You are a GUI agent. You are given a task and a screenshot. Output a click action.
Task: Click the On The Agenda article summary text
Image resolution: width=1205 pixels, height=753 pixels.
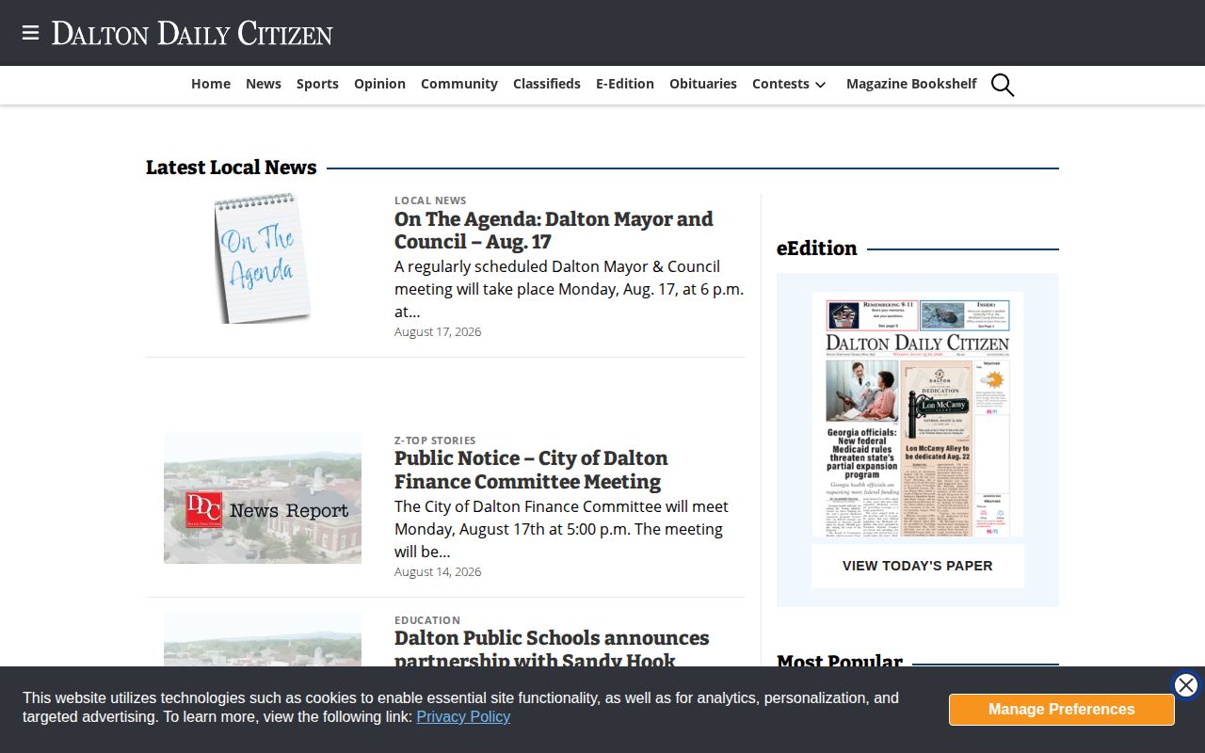point(569,289)
